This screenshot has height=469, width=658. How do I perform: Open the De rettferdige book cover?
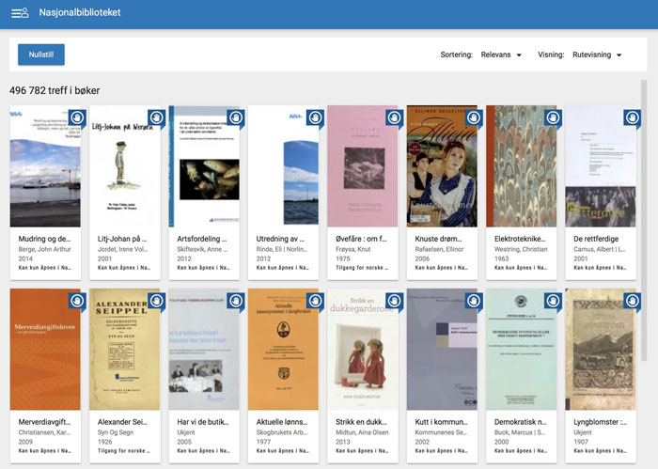click(x=601, y=166)
